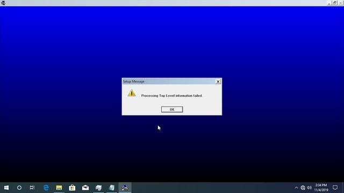Select the active Setup installer taskbar icon
344x193 pixels.
125,188
